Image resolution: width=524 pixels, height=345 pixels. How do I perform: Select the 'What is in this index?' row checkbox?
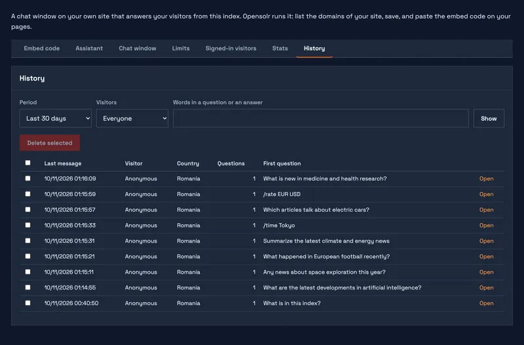coord(28,303)
